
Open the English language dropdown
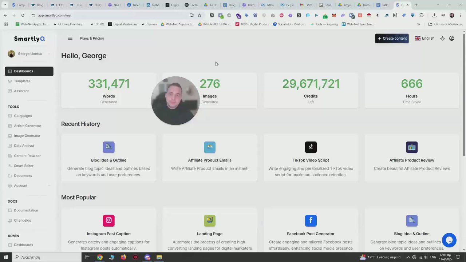click(424, 38)
